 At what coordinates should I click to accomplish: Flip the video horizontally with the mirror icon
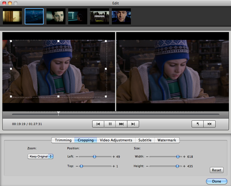pyautogui.click(x=209, y=124)
